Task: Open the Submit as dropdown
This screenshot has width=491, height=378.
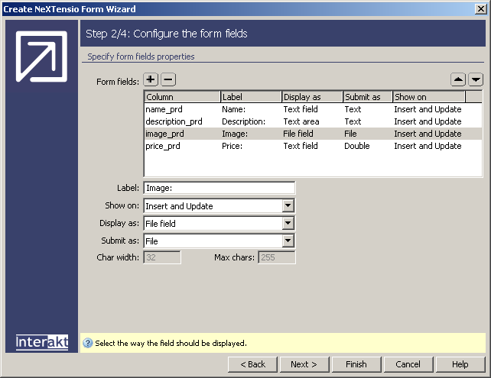Action: (288, 241)
